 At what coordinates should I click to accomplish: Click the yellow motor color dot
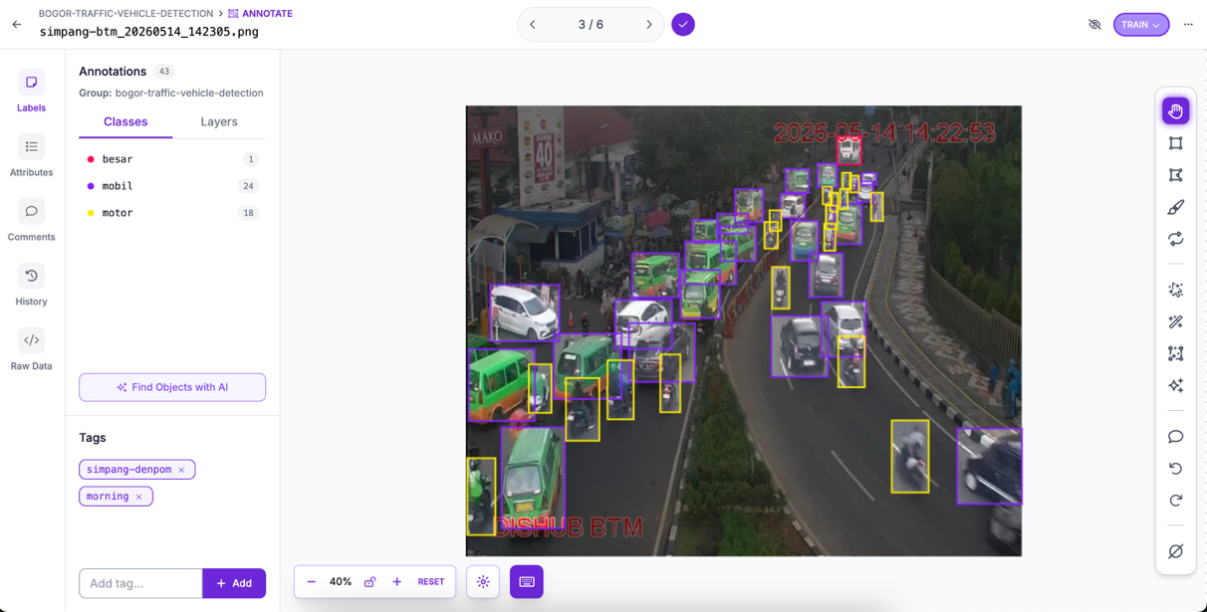(x=91, y=213)
